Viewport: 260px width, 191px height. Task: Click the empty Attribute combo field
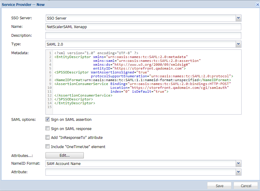[140, 172]
